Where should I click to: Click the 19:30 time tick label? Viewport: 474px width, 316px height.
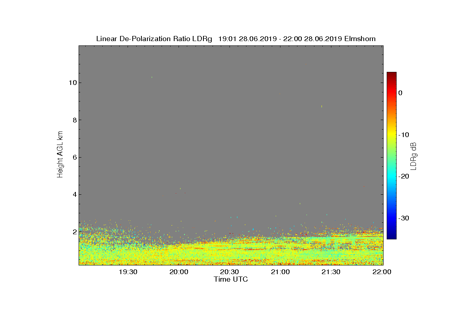click(128, 272)
